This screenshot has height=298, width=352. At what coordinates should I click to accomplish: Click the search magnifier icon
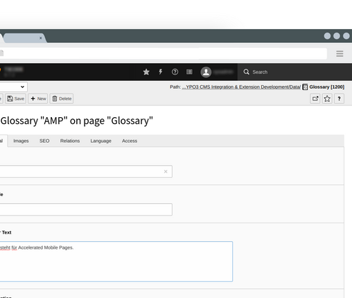point(246,72)
